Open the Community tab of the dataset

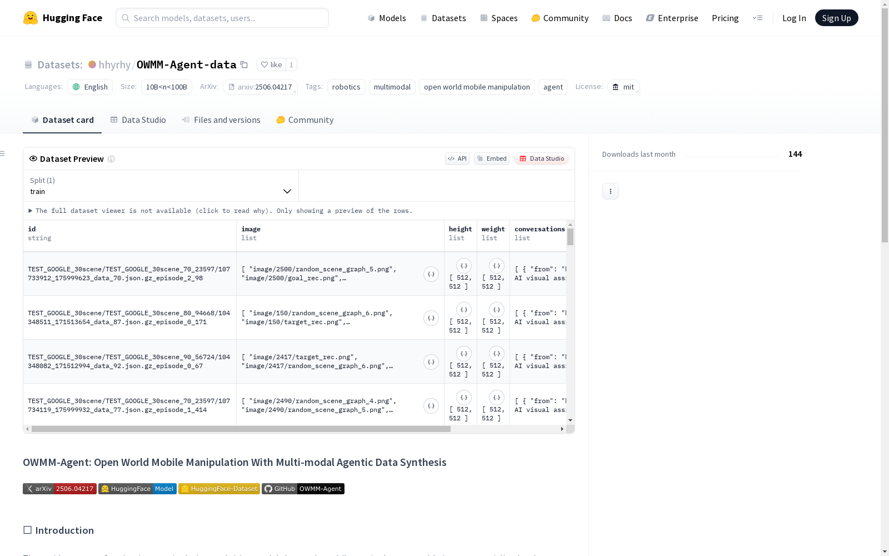305,120
